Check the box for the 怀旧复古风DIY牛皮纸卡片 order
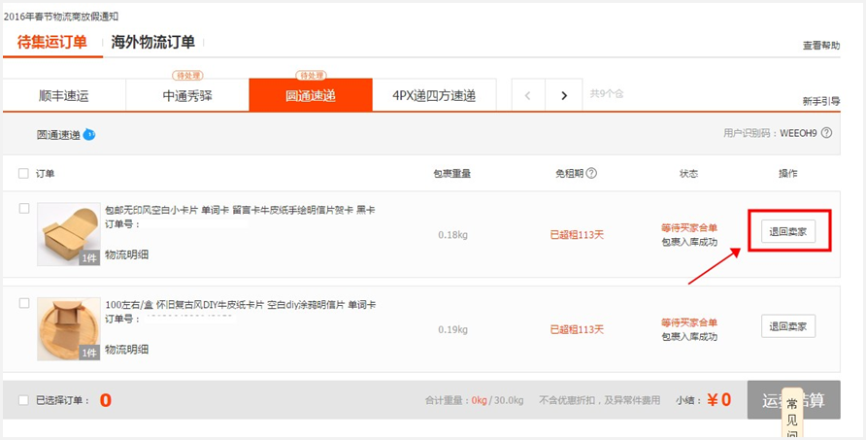The image size is (866, 440). 23,303
